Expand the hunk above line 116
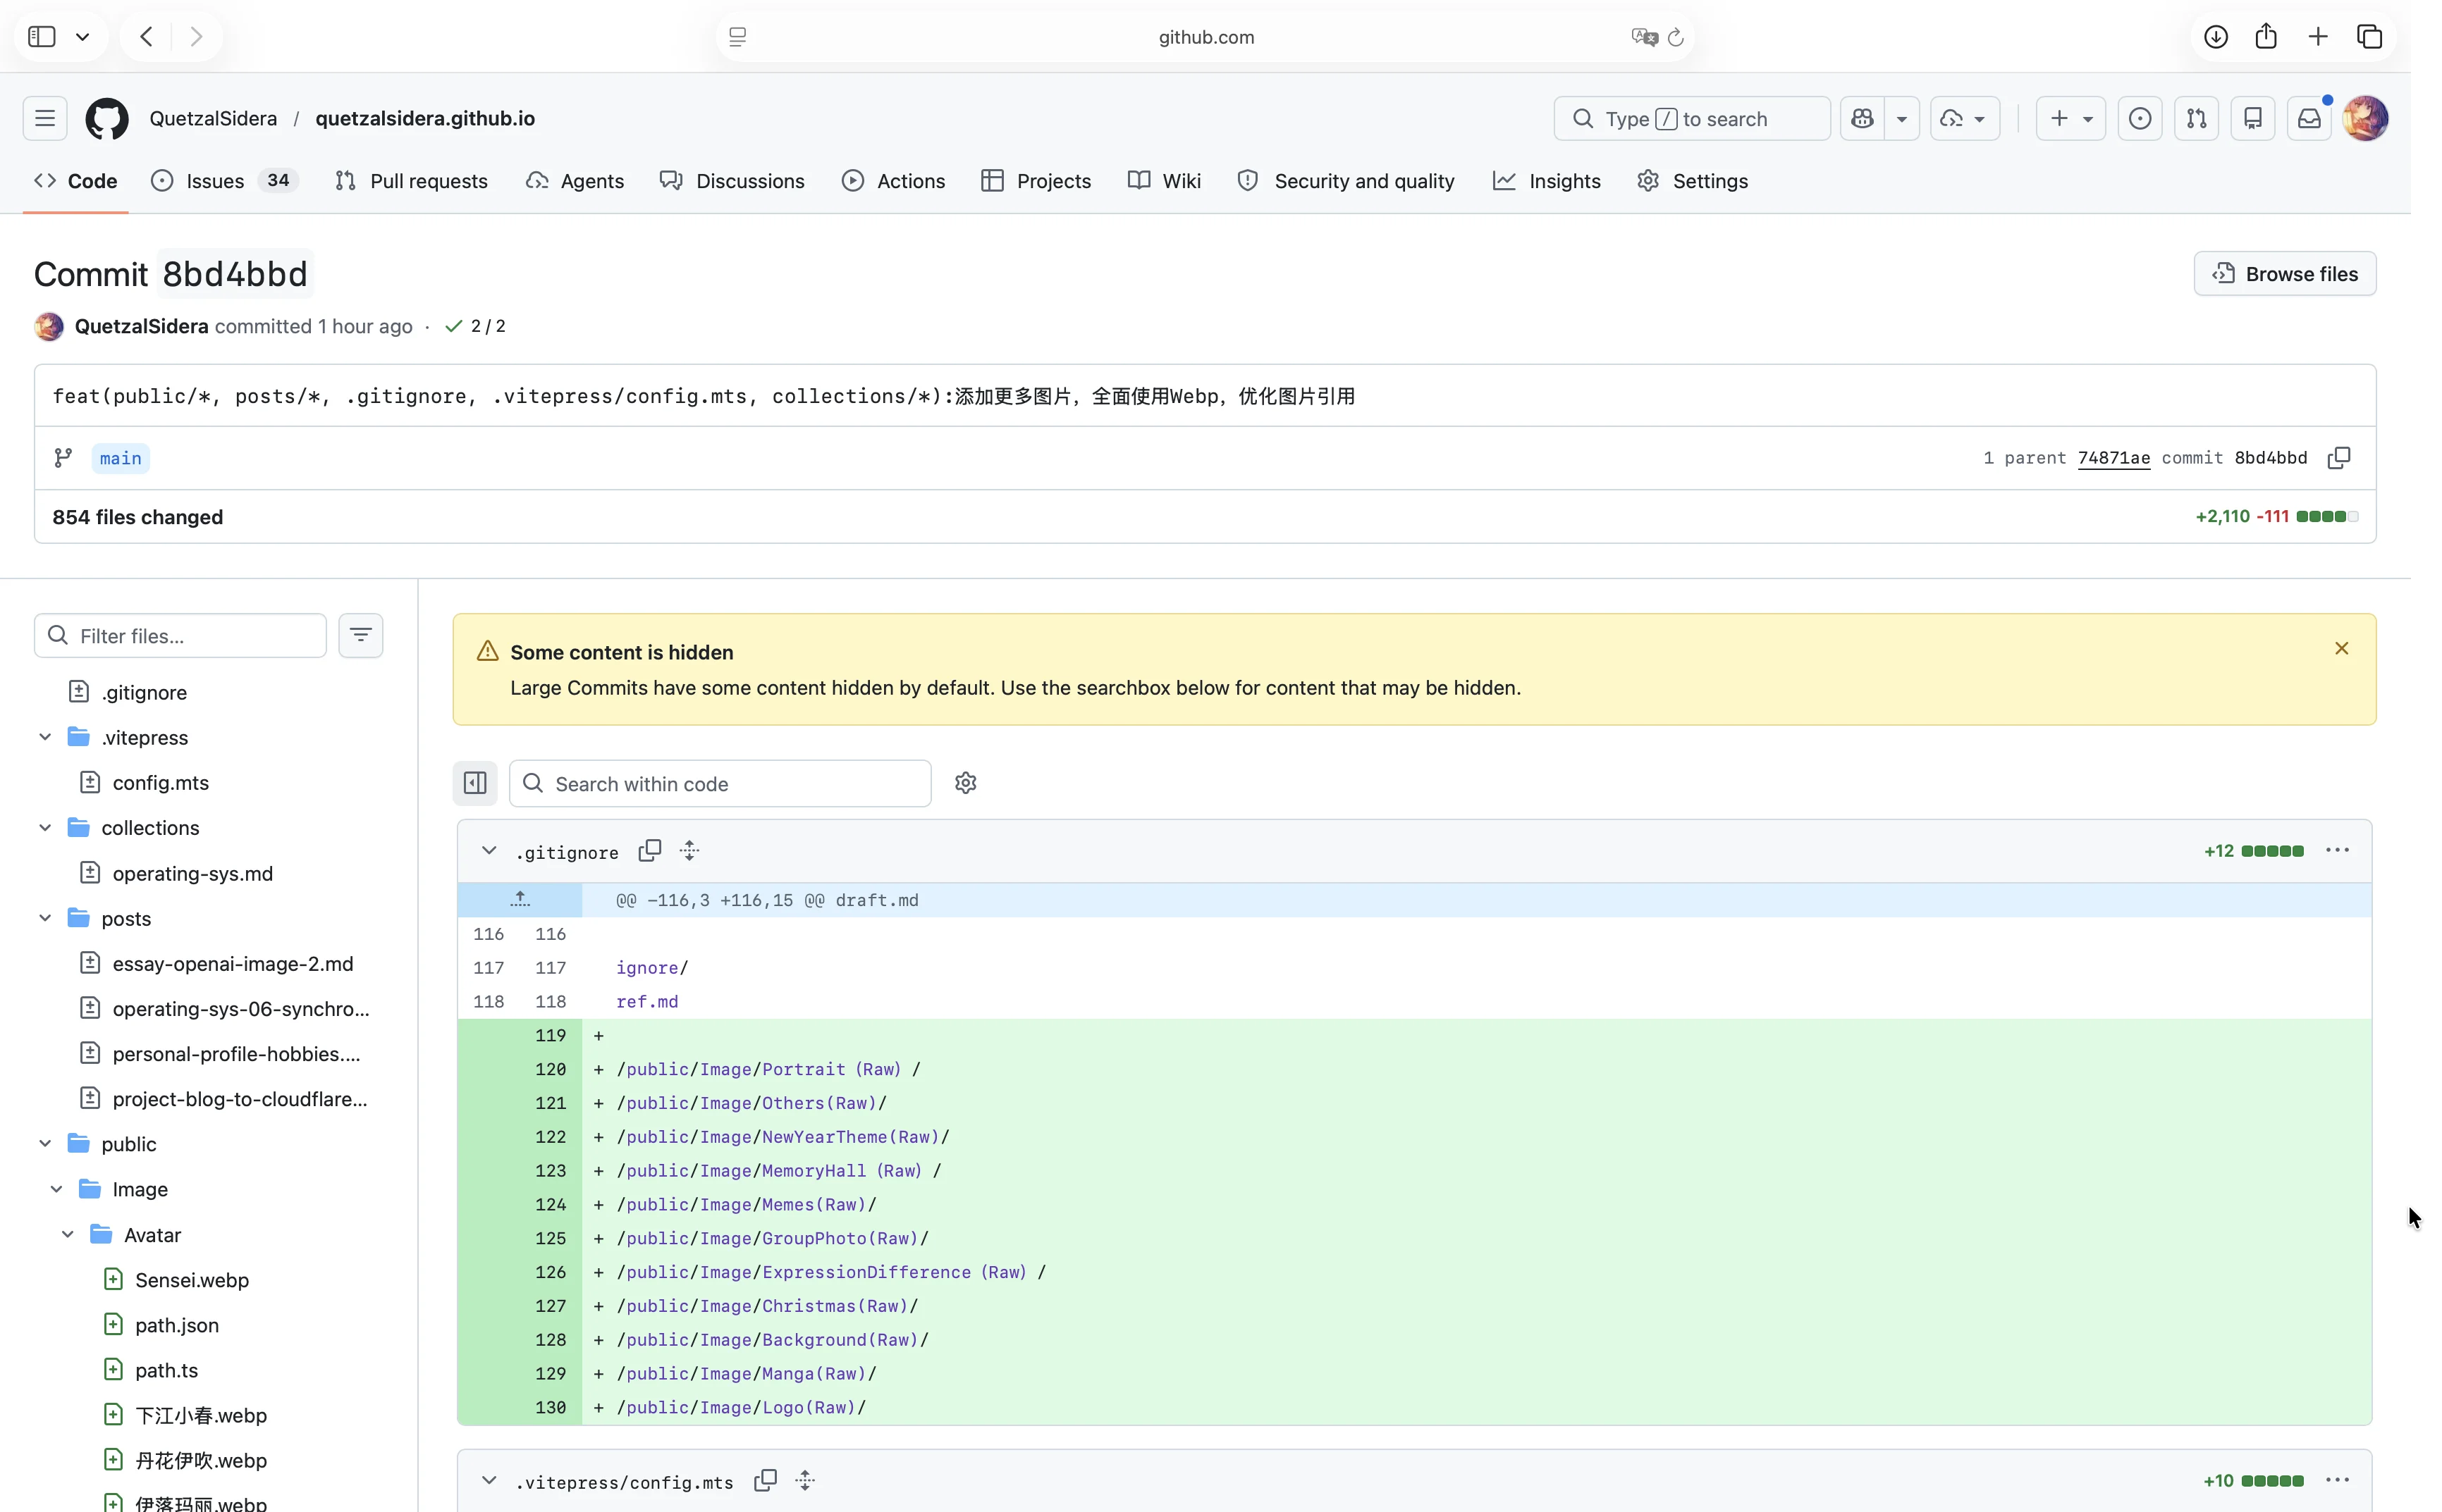This screenshot has width=2442, height=1512. coord(520,899)
